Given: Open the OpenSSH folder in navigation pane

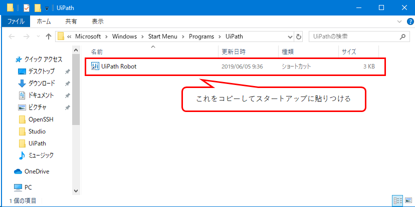Looking at the screenshot, I should click(x=41, y=119).
